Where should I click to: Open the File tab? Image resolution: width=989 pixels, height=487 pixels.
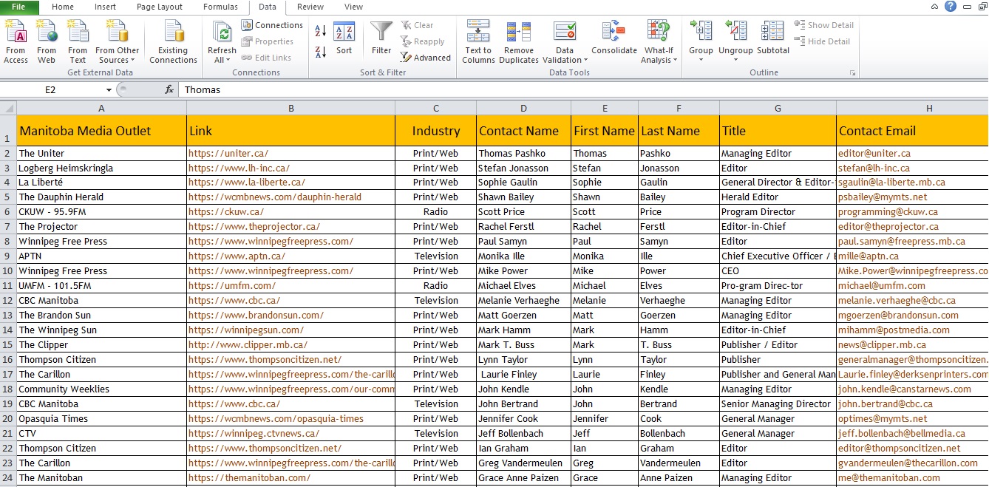tap(18, 7)
